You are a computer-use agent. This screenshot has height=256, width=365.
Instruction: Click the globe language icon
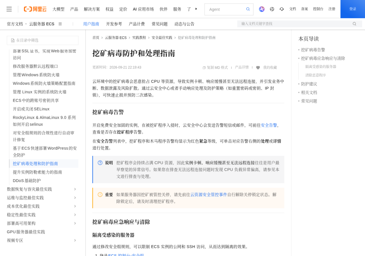[272, 9]
